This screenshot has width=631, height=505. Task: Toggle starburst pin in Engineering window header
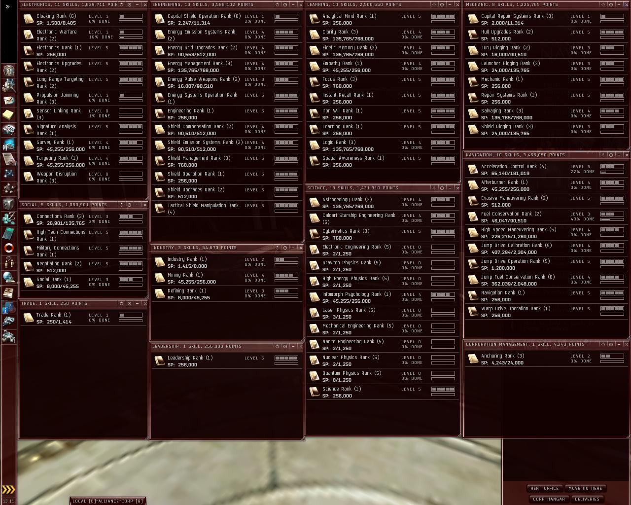[277, 4]
